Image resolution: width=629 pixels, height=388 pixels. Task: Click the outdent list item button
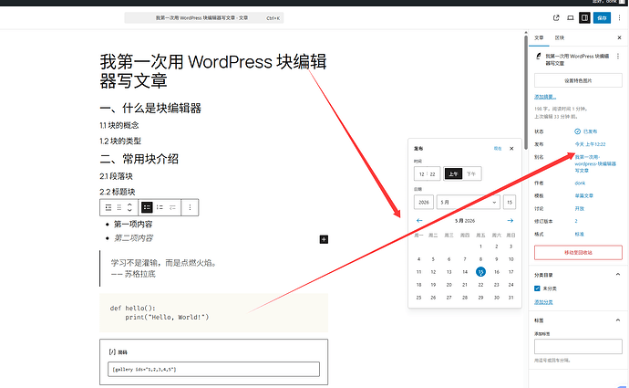click(172, 207)
